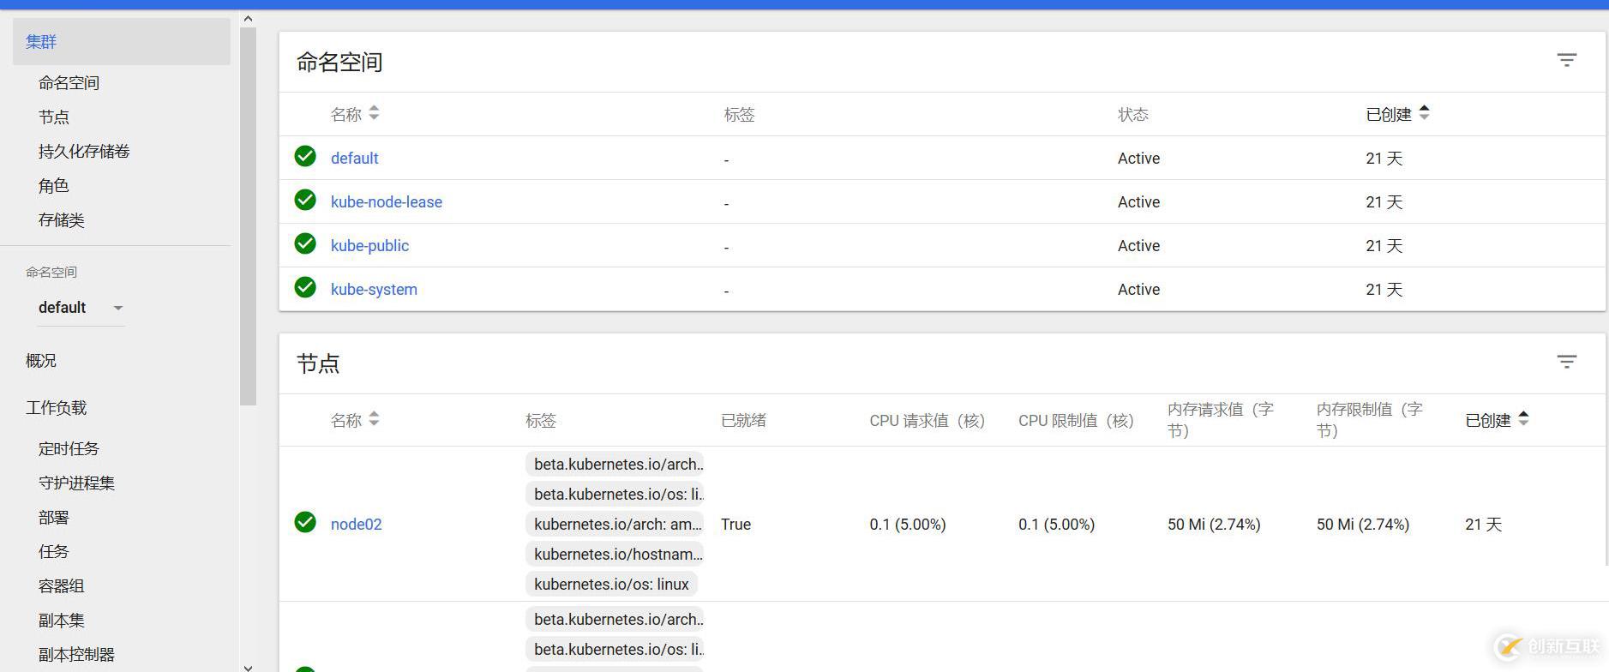Sort namespaces by 已创建 column arrows
This screenshot has height=672, width=1609.
click(1424, 112)
